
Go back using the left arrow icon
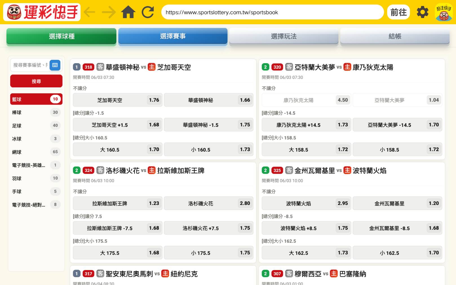(90, 12)
